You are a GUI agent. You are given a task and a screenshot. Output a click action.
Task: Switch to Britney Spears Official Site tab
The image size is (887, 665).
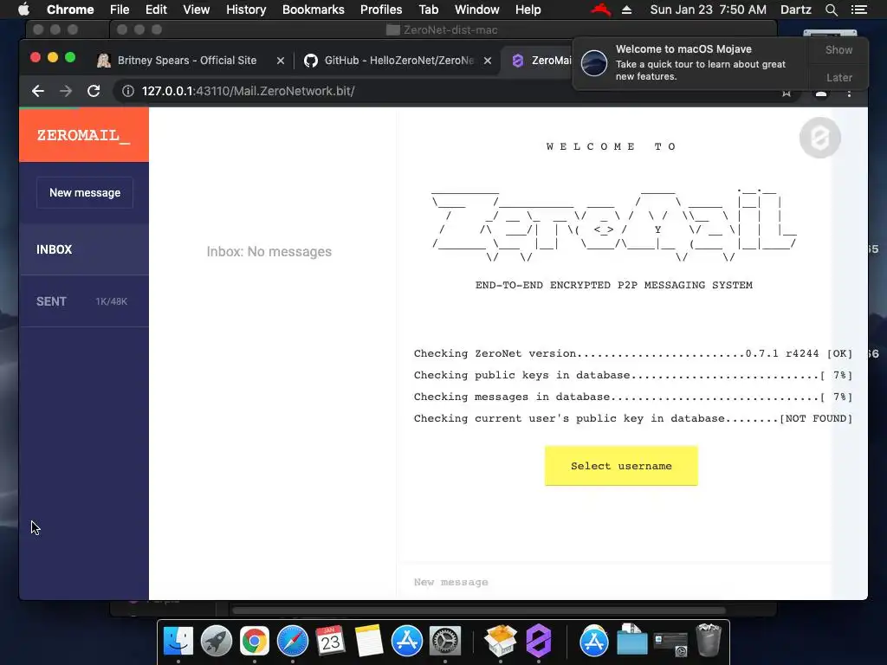pyautogui.click(x=187, y=61)
